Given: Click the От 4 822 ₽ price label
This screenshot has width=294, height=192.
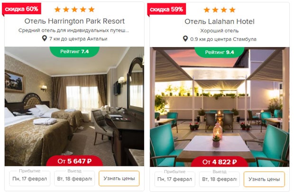Looking at the screenshot, I should (x=220, y=162).
